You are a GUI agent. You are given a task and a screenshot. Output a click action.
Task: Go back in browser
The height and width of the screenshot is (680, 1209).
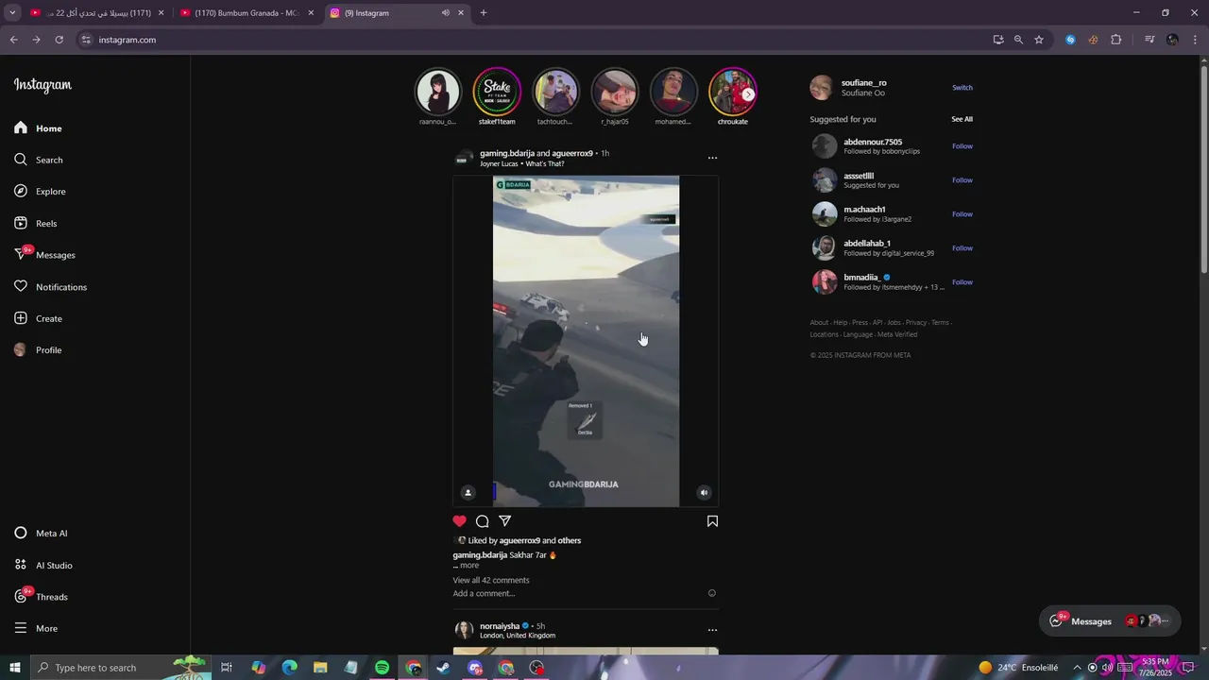[13, 40]
